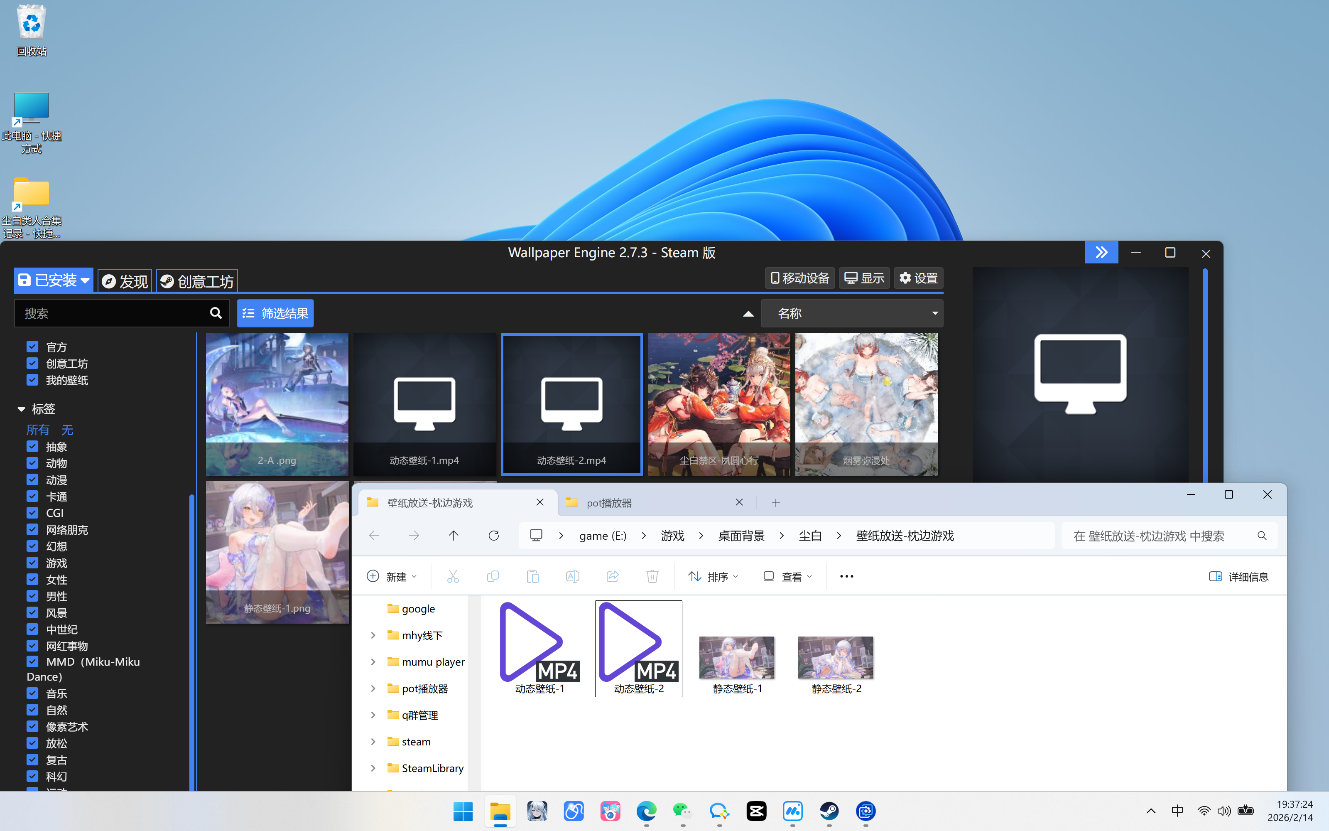Click the volume icon in system tray

click(x=1224, y=811)
